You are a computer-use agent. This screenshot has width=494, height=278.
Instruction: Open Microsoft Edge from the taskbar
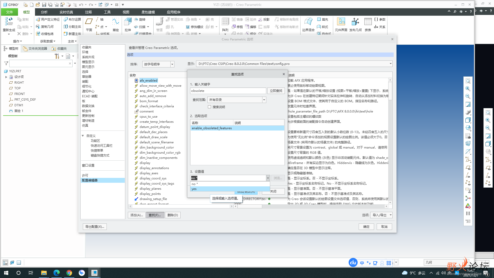(56, 273)
